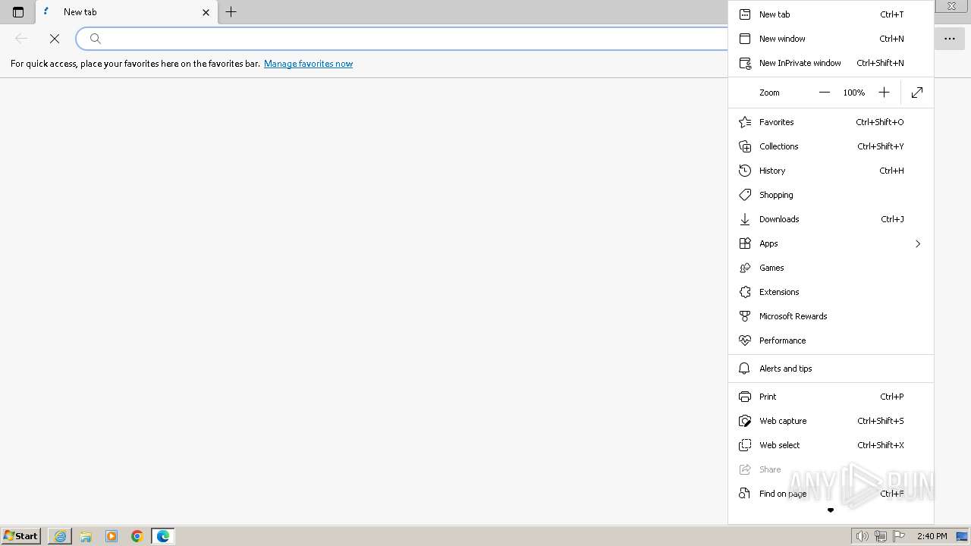Open the Action Center flag icon

tap(899, 536)
